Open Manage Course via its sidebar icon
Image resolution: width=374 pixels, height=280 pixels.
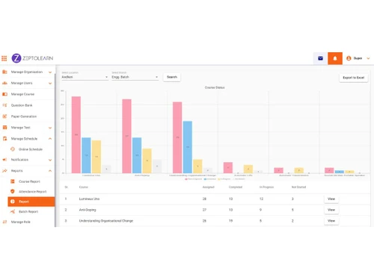coord(4,94)
